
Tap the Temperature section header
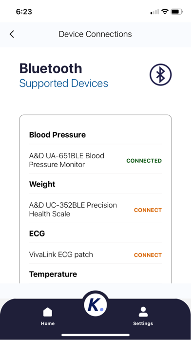click(x=53, y=274)
